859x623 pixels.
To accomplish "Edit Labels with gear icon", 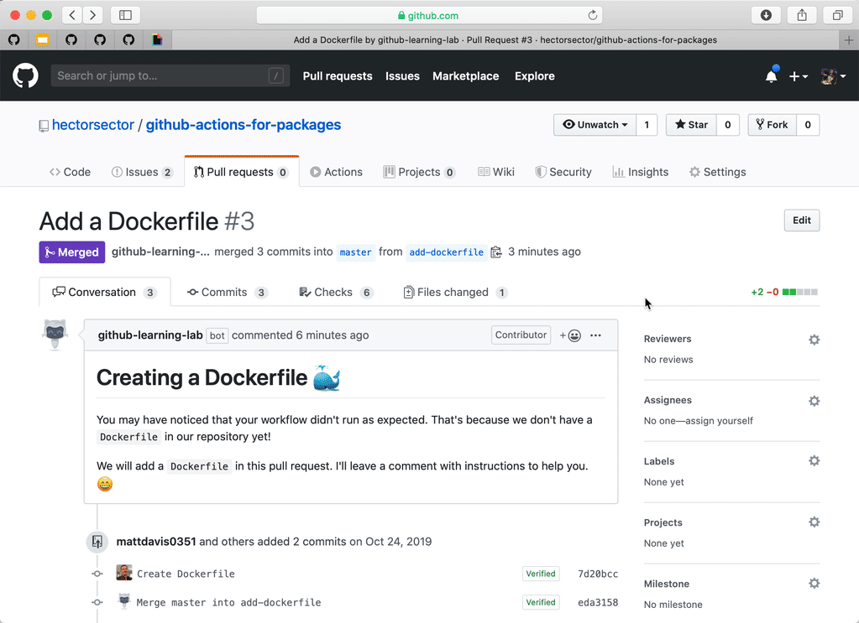I will click(814, 460).
